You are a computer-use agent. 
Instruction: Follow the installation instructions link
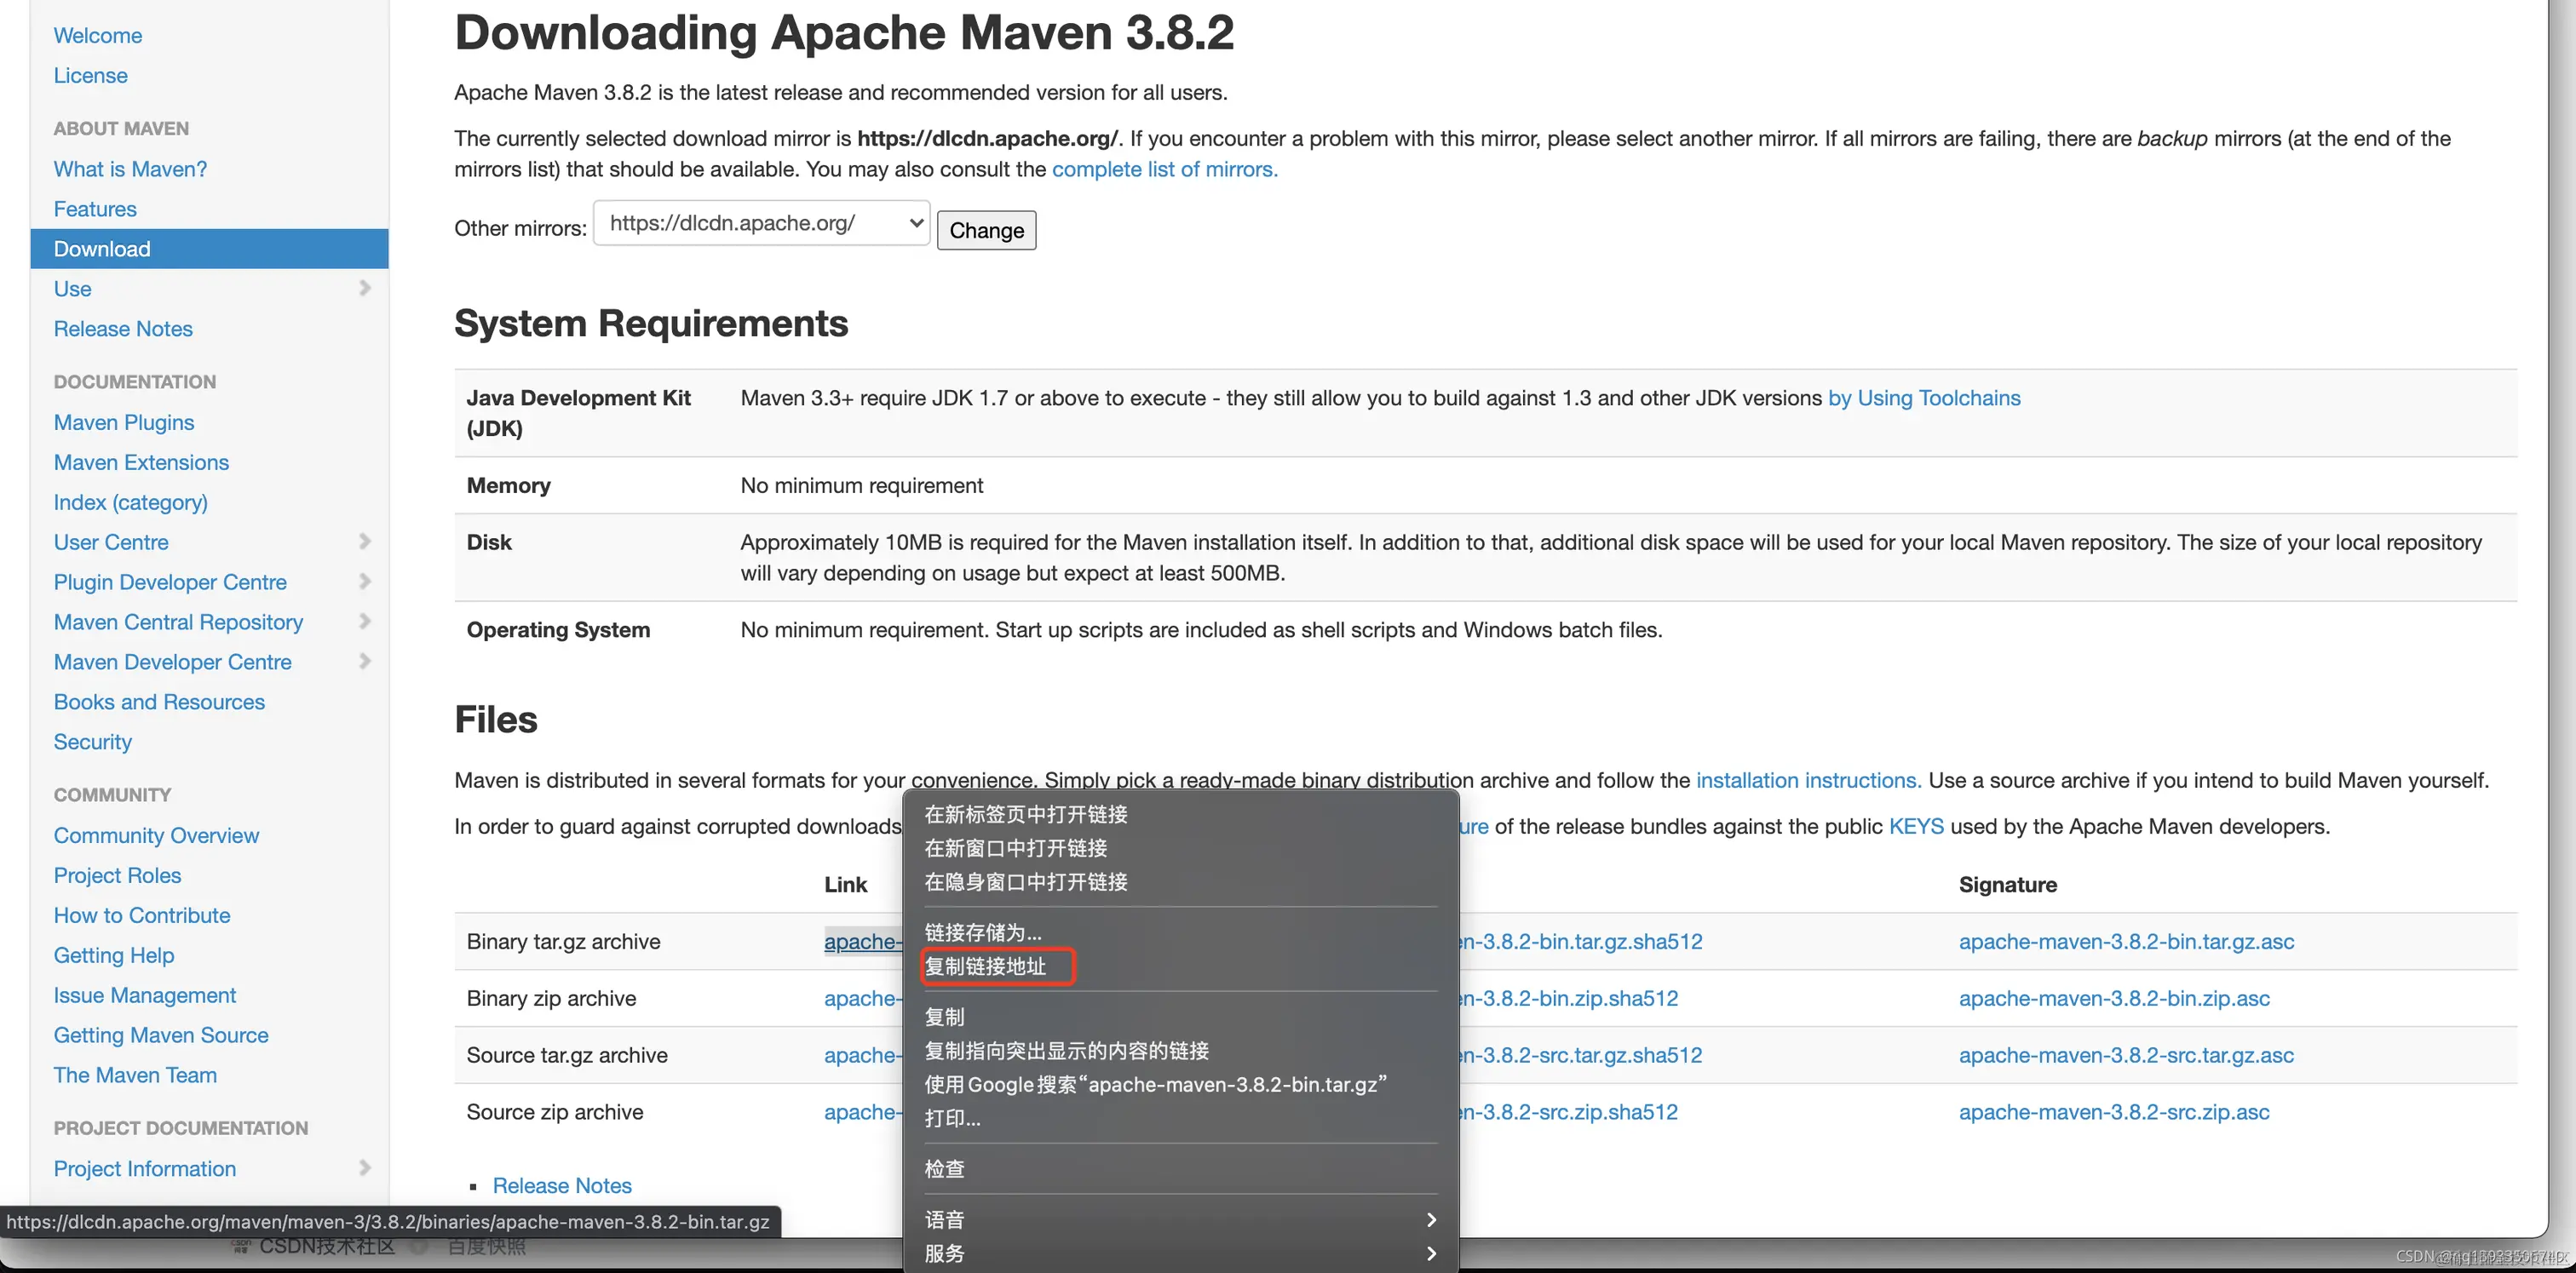(x=1808, y=780)
